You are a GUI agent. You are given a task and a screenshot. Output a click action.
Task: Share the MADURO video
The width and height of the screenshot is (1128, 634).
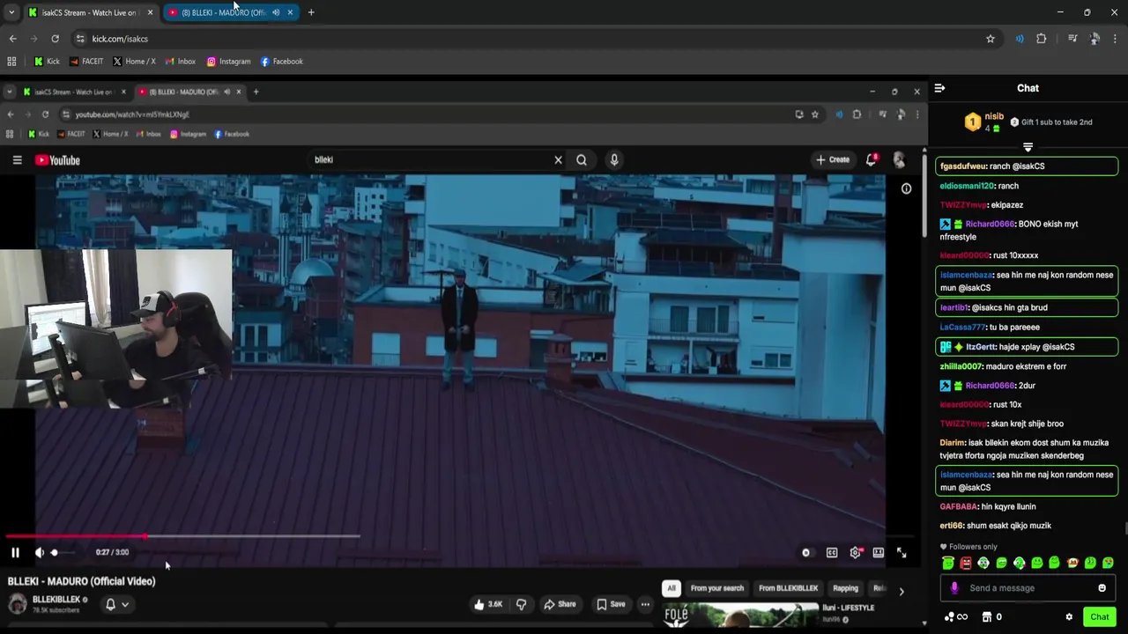click(560, 604)
